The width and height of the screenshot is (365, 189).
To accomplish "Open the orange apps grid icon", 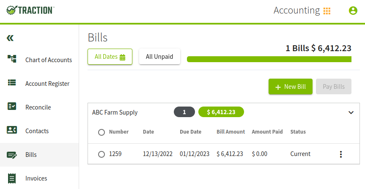I will [327, 11].
